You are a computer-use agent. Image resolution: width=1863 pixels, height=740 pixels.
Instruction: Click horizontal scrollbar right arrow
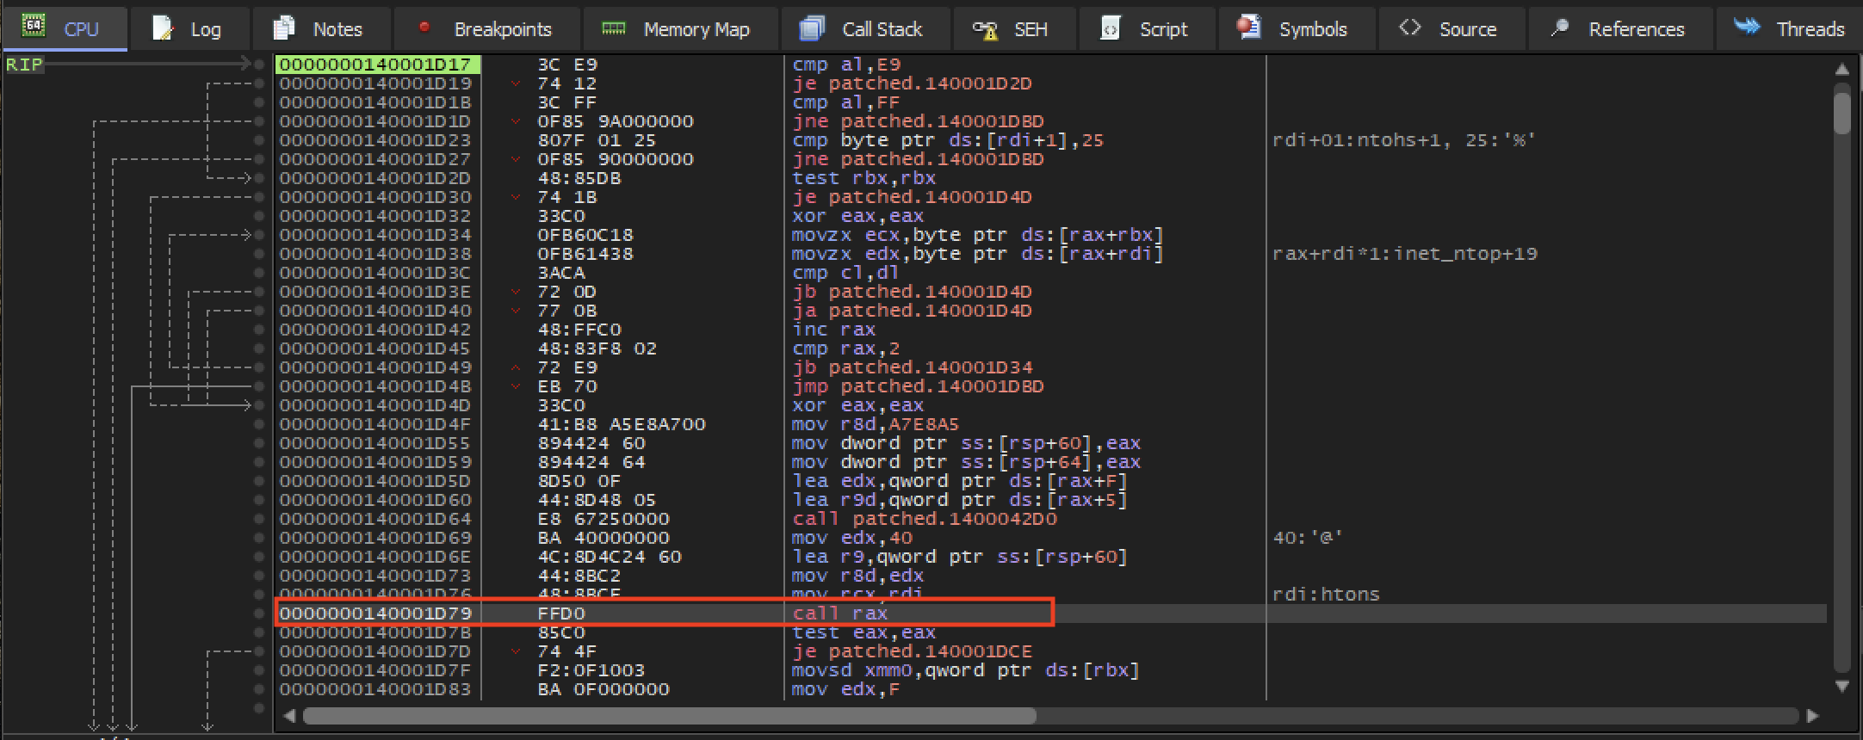click(x=1812, y=716)
